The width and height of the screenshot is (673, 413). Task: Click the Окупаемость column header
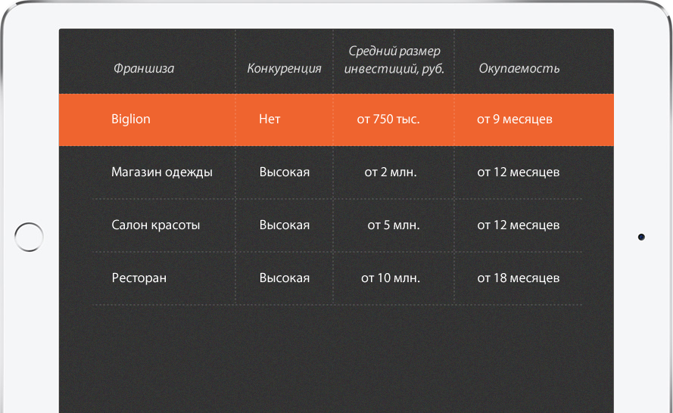[519, 69]
